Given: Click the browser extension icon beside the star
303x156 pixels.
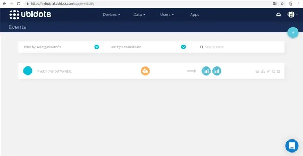Looking at the screenshot, I should click(291, 3).
